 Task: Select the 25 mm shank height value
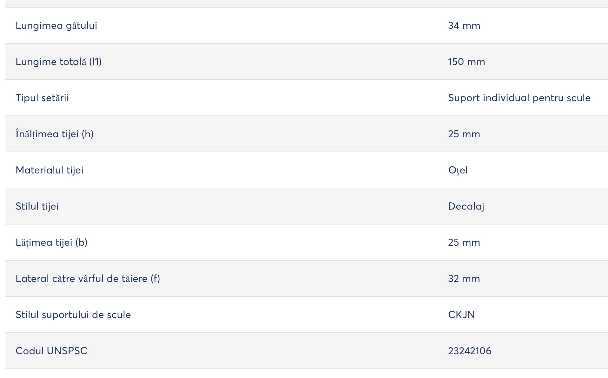coord(464,134)
